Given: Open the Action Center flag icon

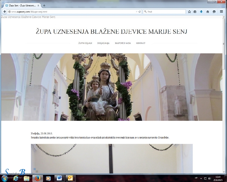Looking at the screenshot, I should click(205, 178).
